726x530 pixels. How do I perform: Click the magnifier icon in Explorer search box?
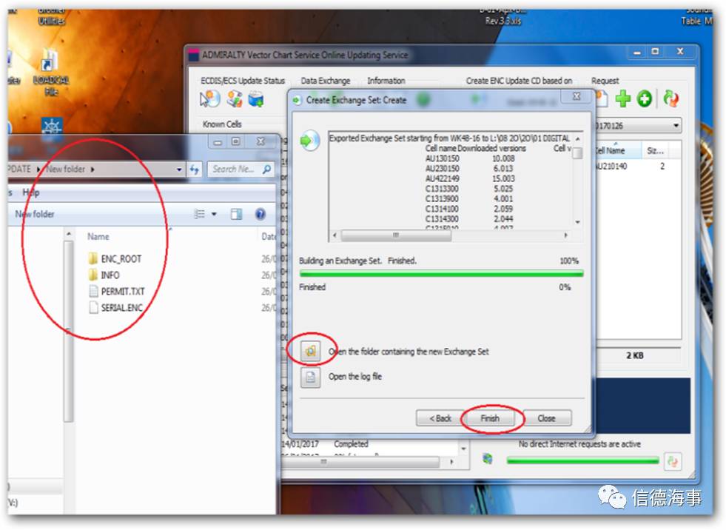click(x=266, y=170)
